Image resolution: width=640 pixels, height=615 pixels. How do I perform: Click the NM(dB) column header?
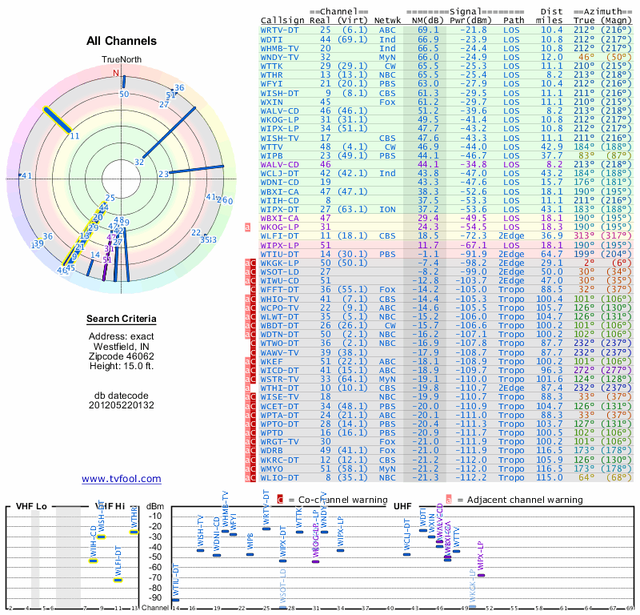428,21
